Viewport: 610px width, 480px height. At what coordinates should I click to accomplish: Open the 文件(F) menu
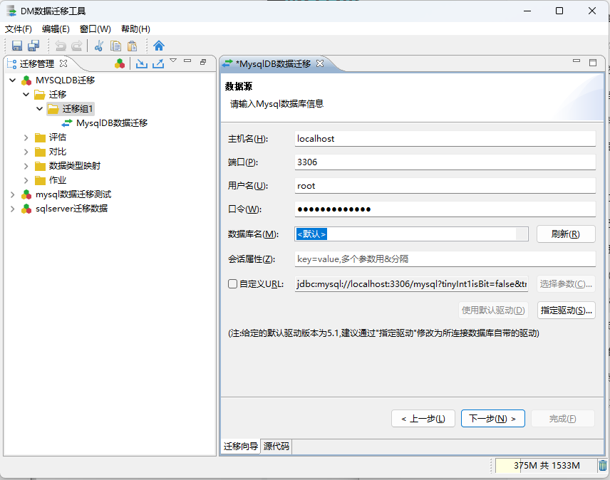tap(19, 29)
